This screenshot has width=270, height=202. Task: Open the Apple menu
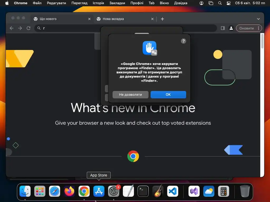click(x=7, y=3)
